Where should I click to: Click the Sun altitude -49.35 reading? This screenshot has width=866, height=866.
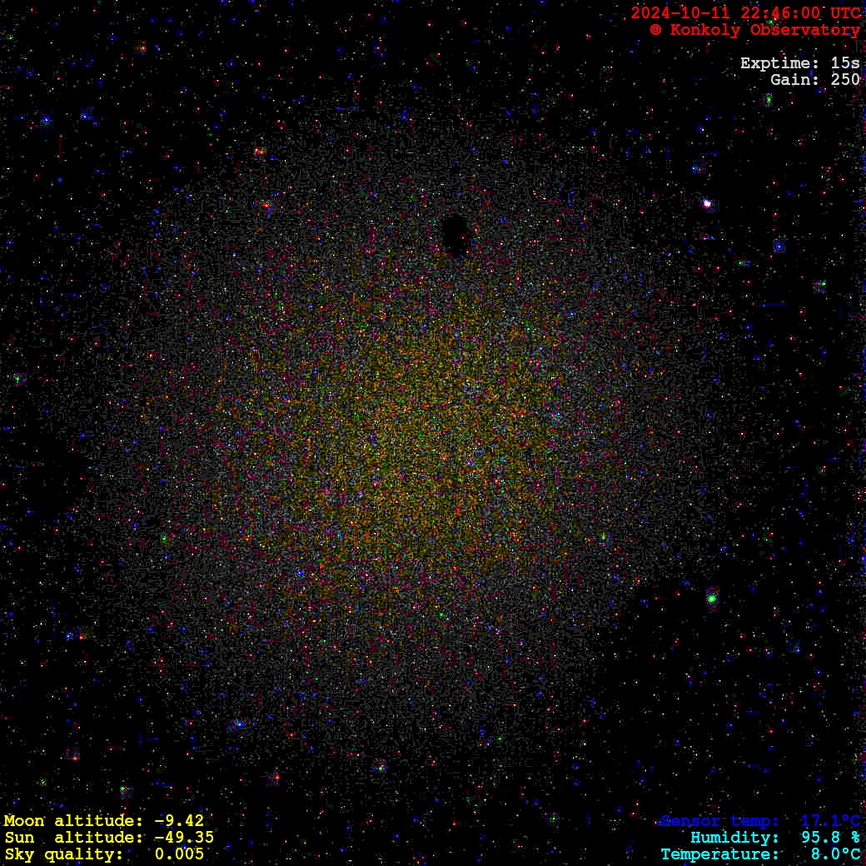coord(109,838)
